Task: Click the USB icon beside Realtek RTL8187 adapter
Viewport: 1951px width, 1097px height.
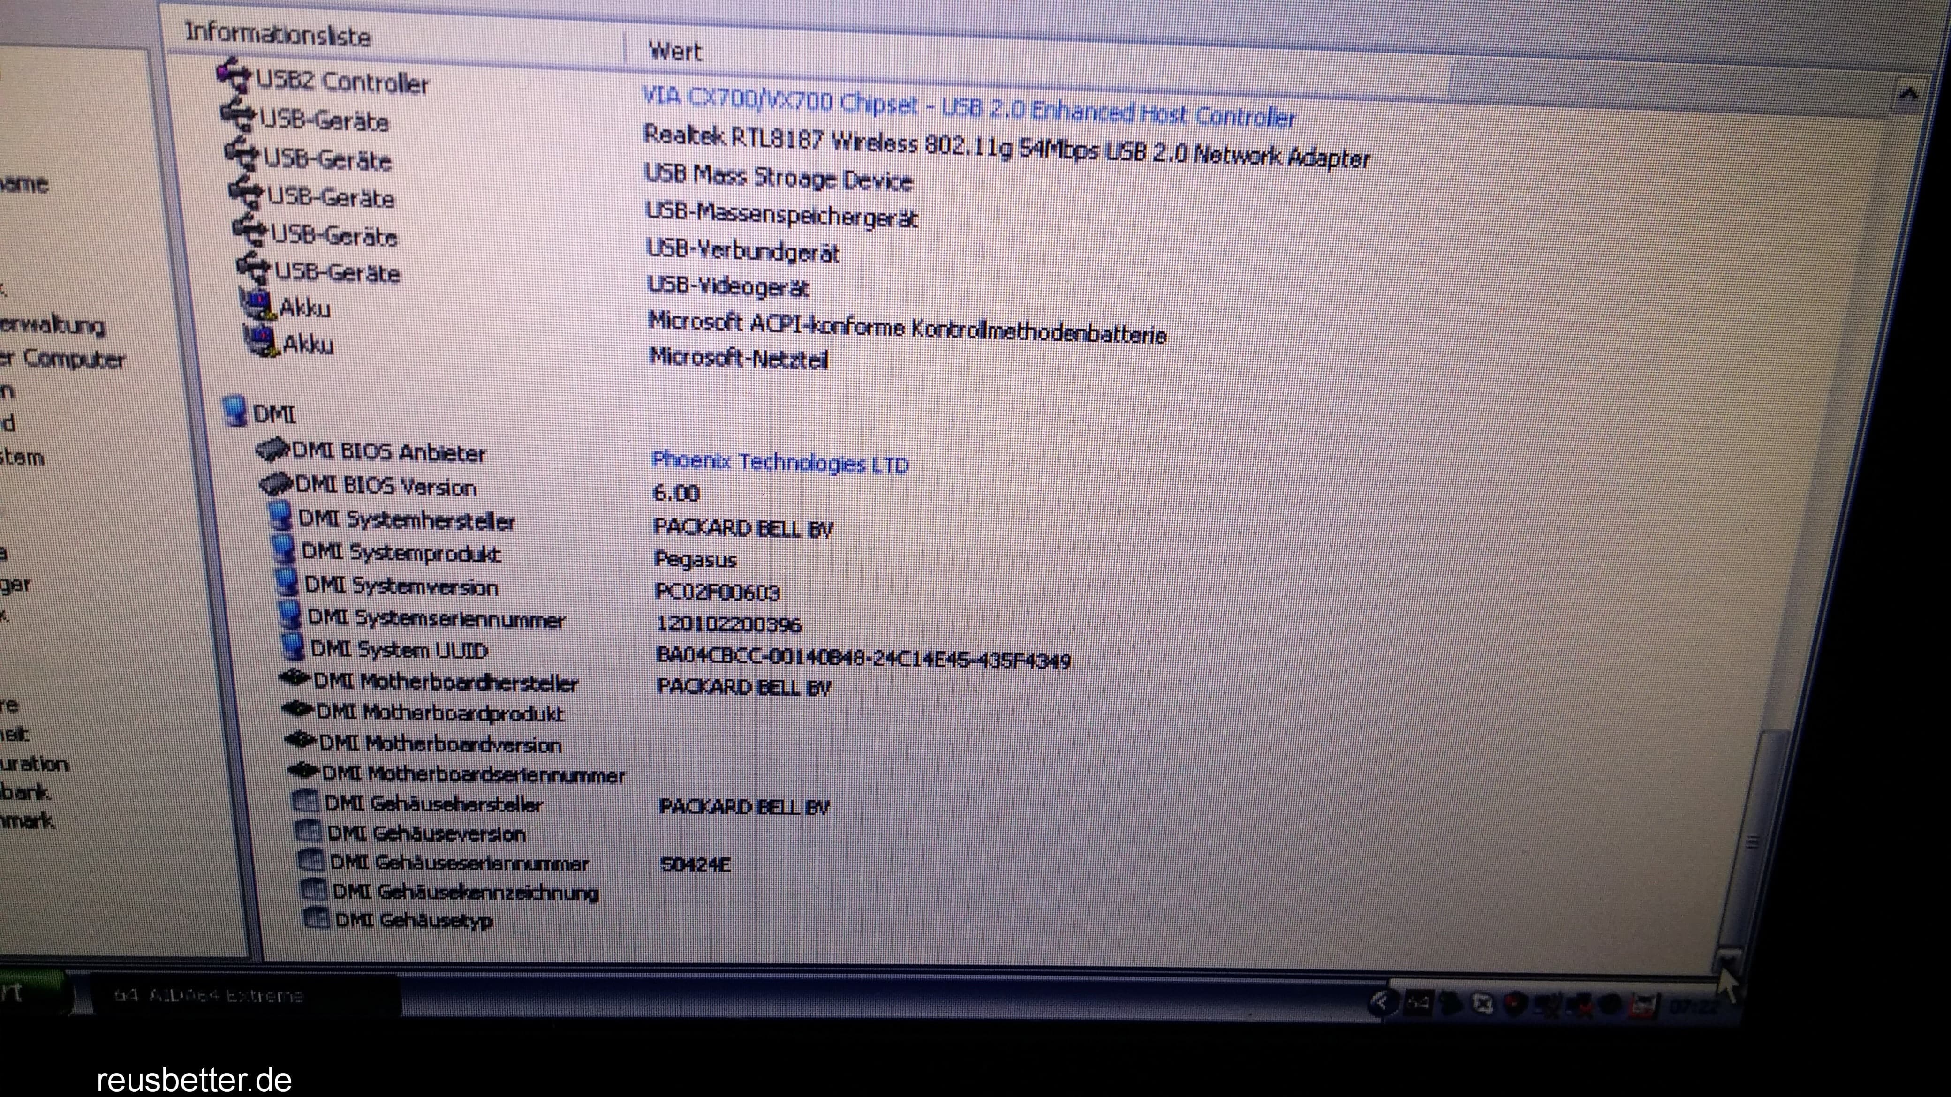Action: 240,114
